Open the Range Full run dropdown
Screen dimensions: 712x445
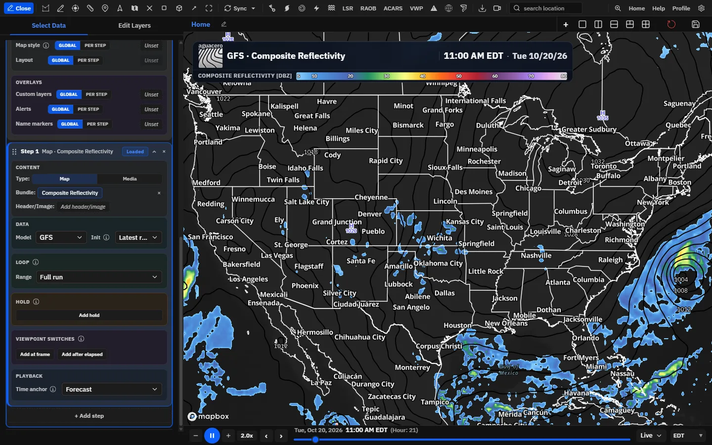(x=98, y=277)
